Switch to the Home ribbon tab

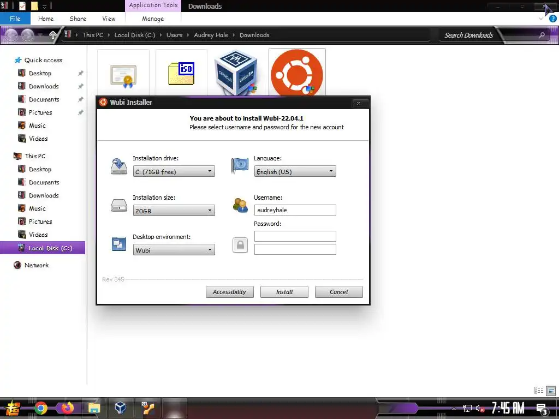click(x=46, y=19)
